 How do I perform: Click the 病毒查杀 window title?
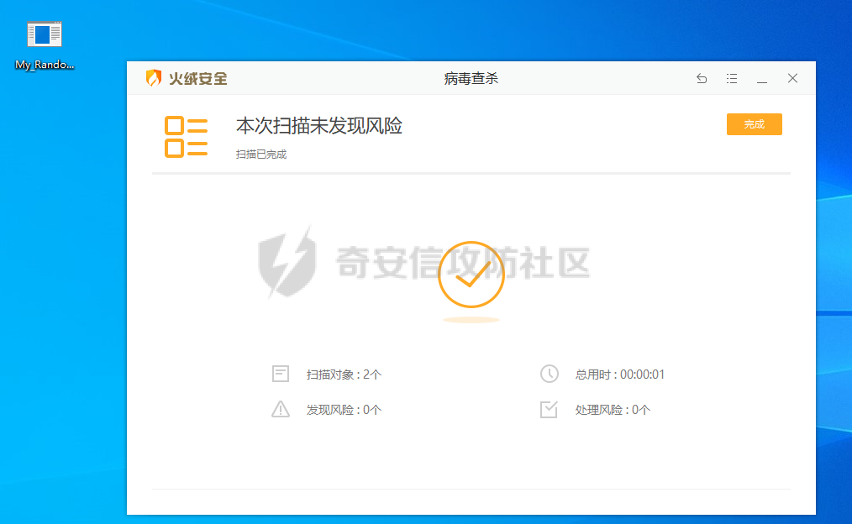(x=471, y=79)
